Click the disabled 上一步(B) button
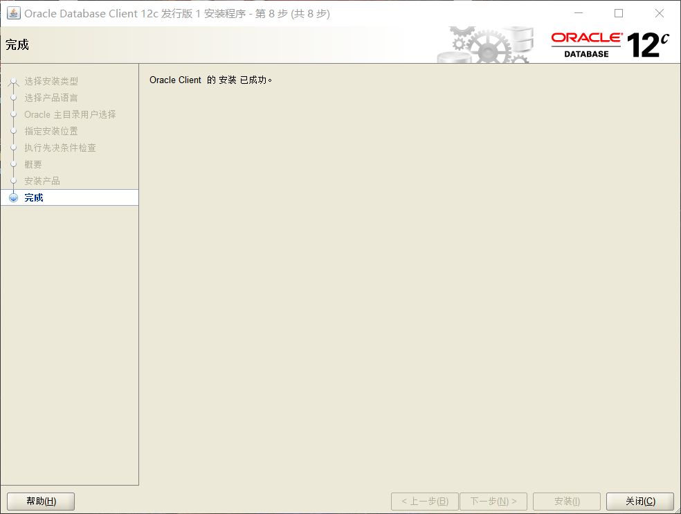This screenshot has height=514, width=681. (x=424, y=501)
